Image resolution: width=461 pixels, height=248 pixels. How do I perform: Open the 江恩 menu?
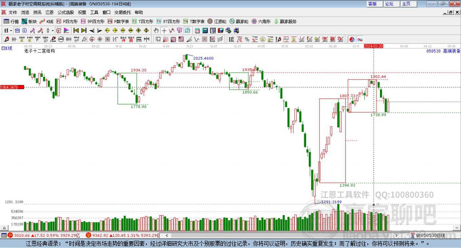50,12
